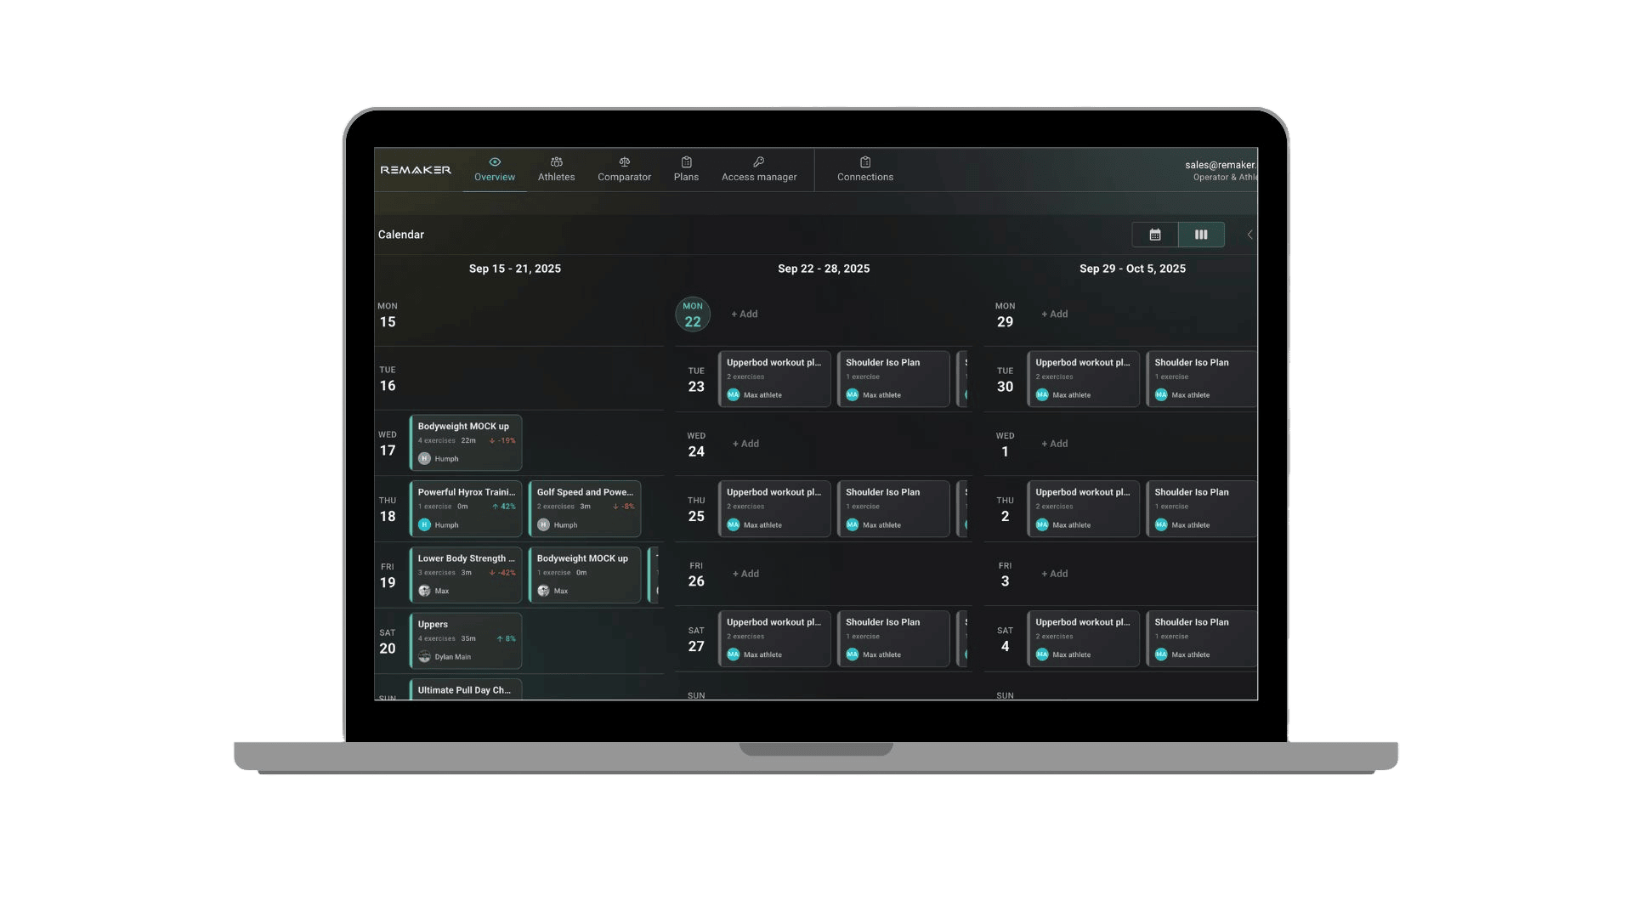Open the Powerful Hyrox Training card
The image size is (1632, 918).
[x=466, y=508]
